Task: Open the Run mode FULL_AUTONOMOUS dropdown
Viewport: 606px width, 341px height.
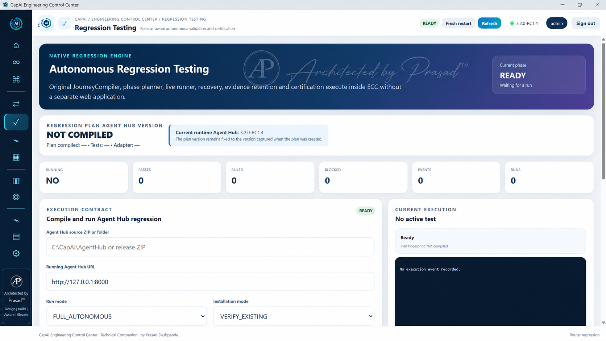Action: [x=126, y=316]
